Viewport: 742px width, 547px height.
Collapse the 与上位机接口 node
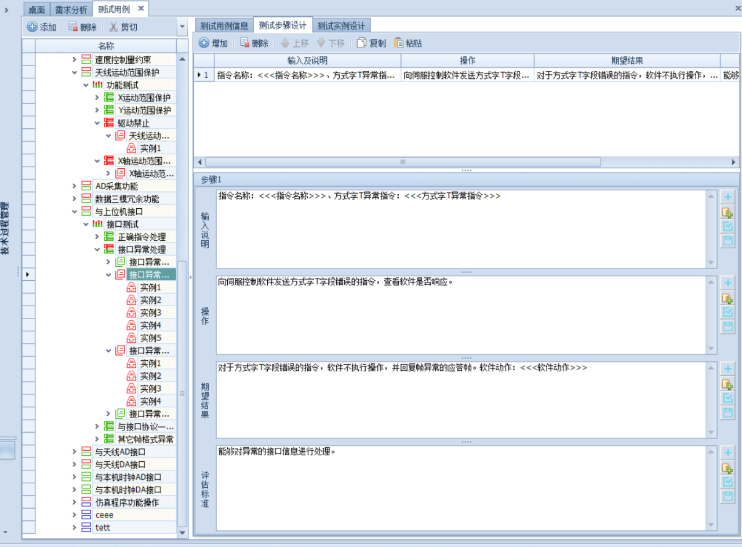point(74,212)
